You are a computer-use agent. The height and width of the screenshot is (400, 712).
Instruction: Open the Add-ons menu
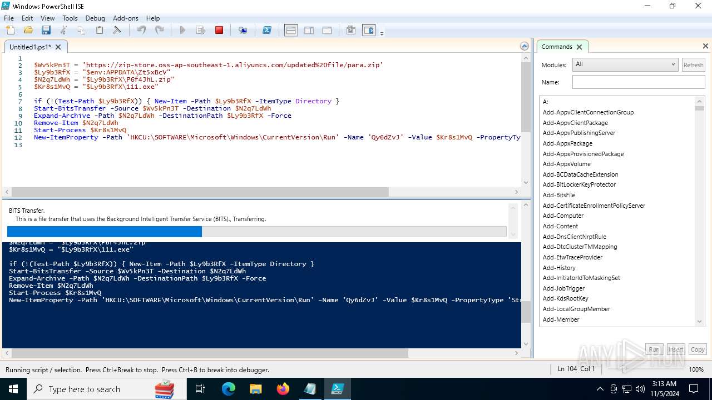tap(126, 18)
